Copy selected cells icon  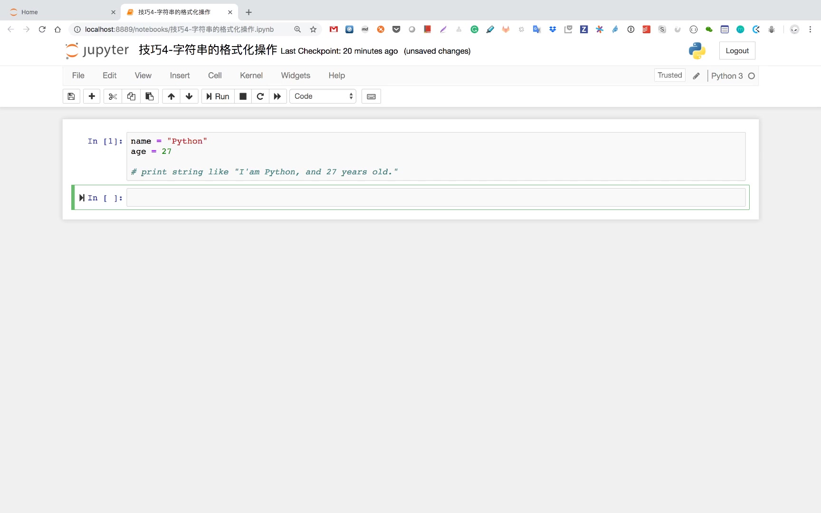click(131, 96)
